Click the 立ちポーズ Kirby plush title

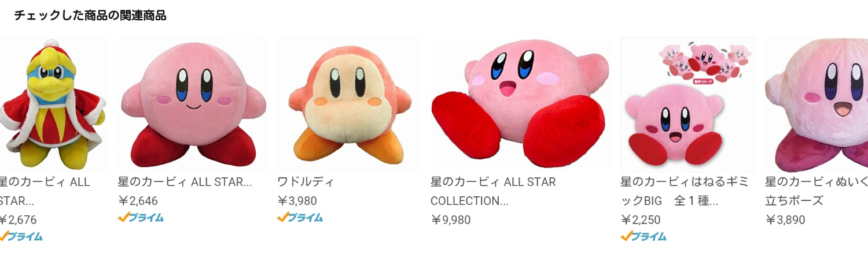point(816,191)
